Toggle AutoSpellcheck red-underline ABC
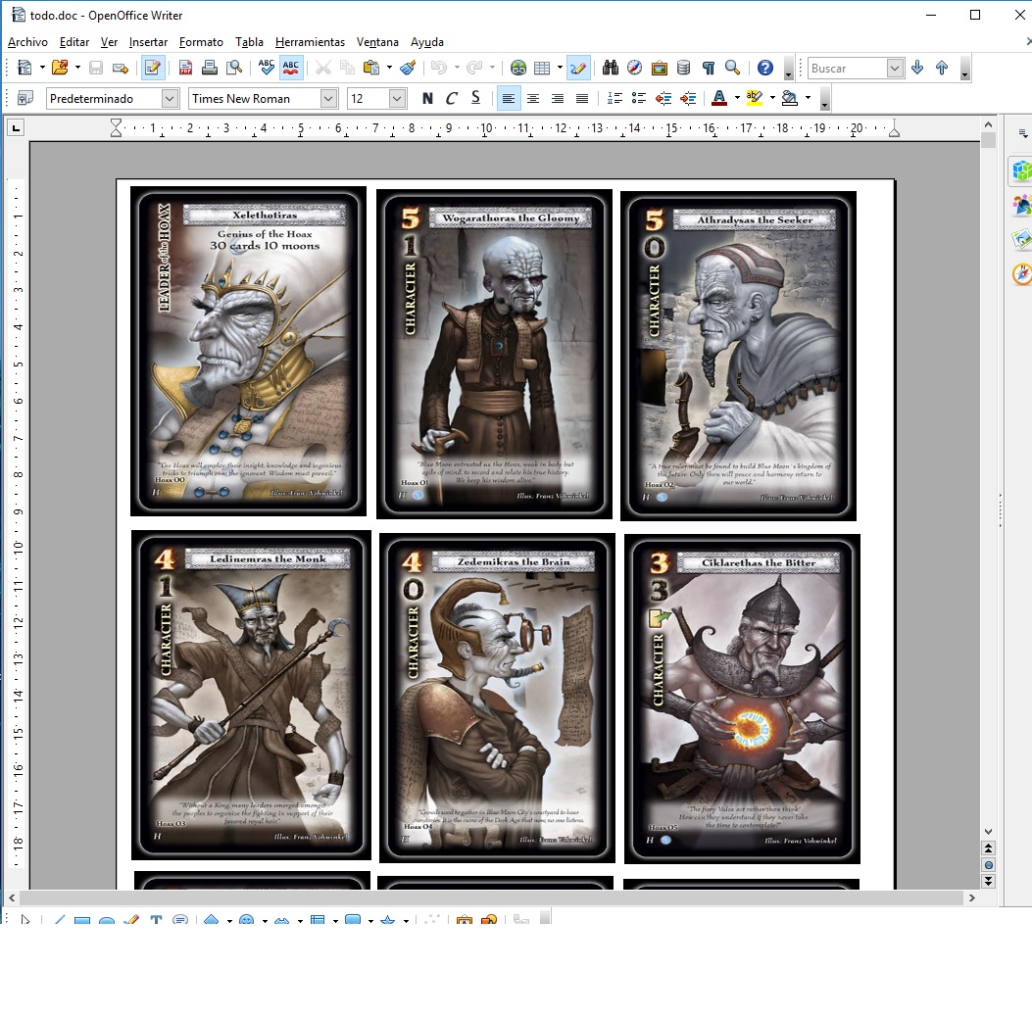Viewport: 1032px width, 1017px height. point(291,68)
